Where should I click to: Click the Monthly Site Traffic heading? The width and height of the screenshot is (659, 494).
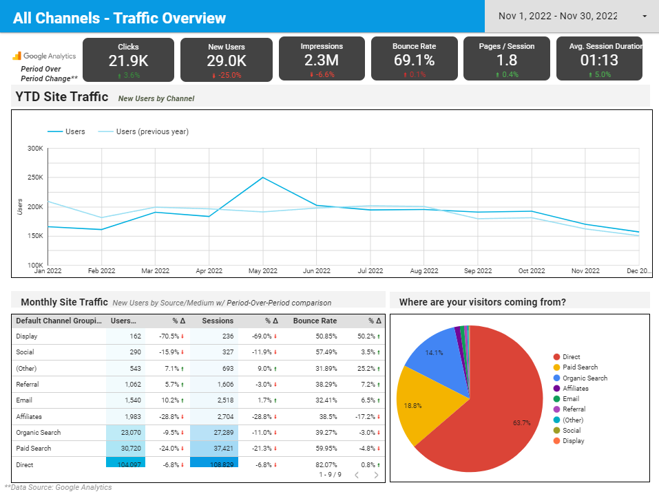pyautogui.click(x=64, y=303)
